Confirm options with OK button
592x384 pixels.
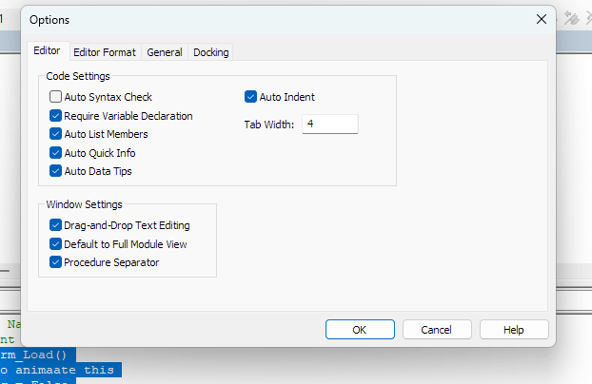coord(360,330)
